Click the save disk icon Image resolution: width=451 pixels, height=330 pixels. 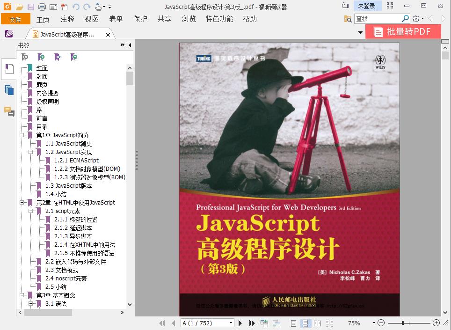click(x=30, y=7)
